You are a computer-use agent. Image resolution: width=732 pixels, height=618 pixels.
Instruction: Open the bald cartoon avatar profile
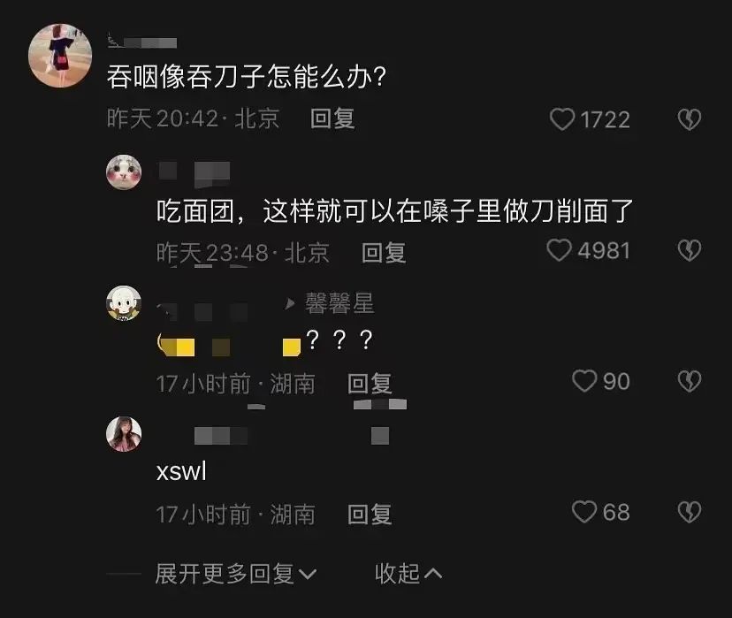coord(124,303)
